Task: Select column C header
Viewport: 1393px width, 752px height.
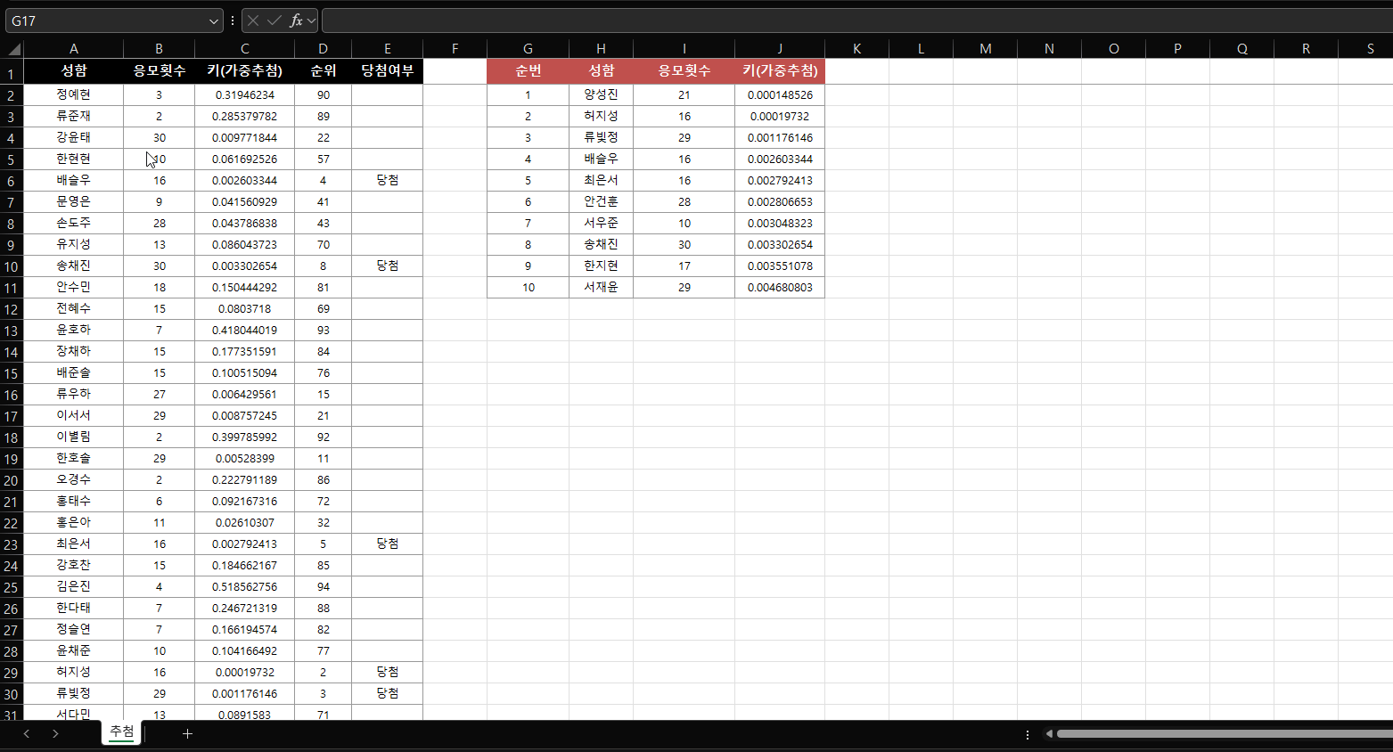Action: coord(244,49)
